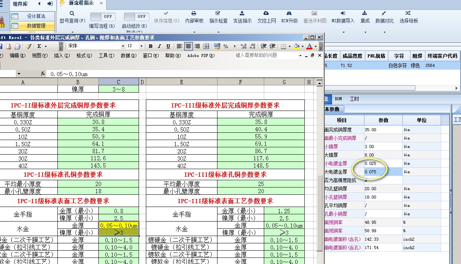Click Excel Underline formatting icon

168,46
